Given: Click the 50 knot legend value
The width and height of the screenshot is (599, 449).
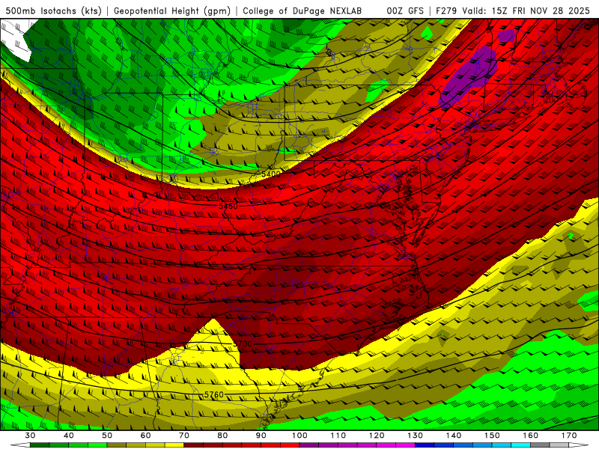Looking at the screenshot, I should (107, 436).
